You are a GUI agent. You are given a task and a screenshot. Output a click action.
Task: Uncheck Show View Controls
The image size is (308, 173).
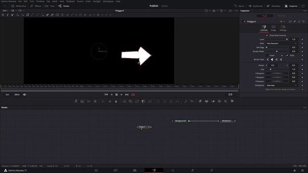[x=267, y=36]
